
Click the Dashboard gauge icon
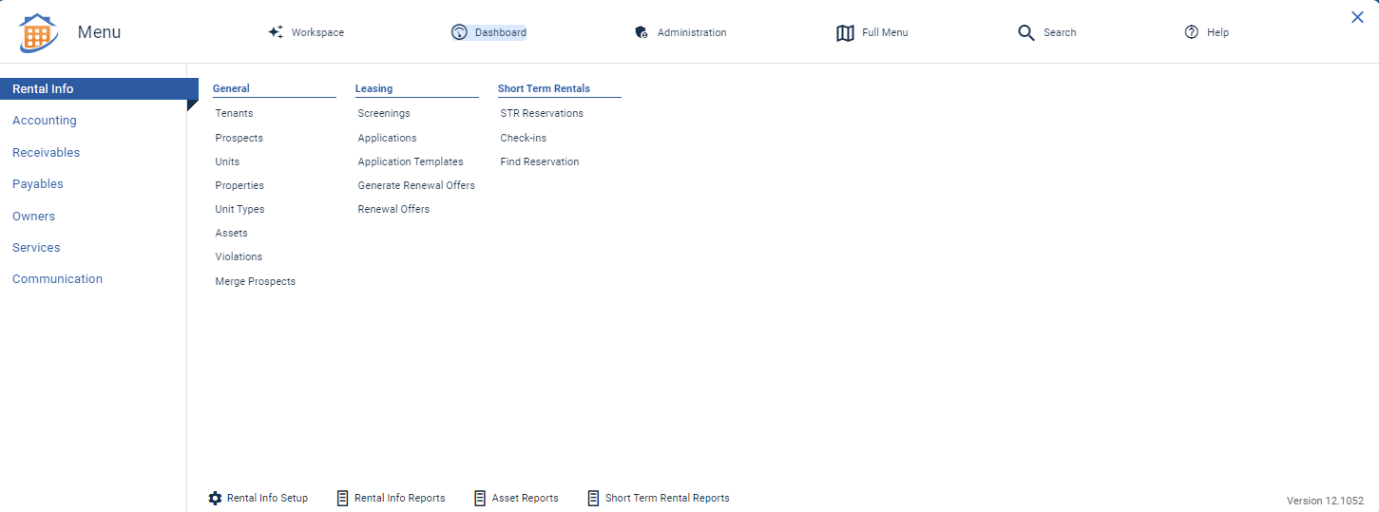[x=460, y=32]
